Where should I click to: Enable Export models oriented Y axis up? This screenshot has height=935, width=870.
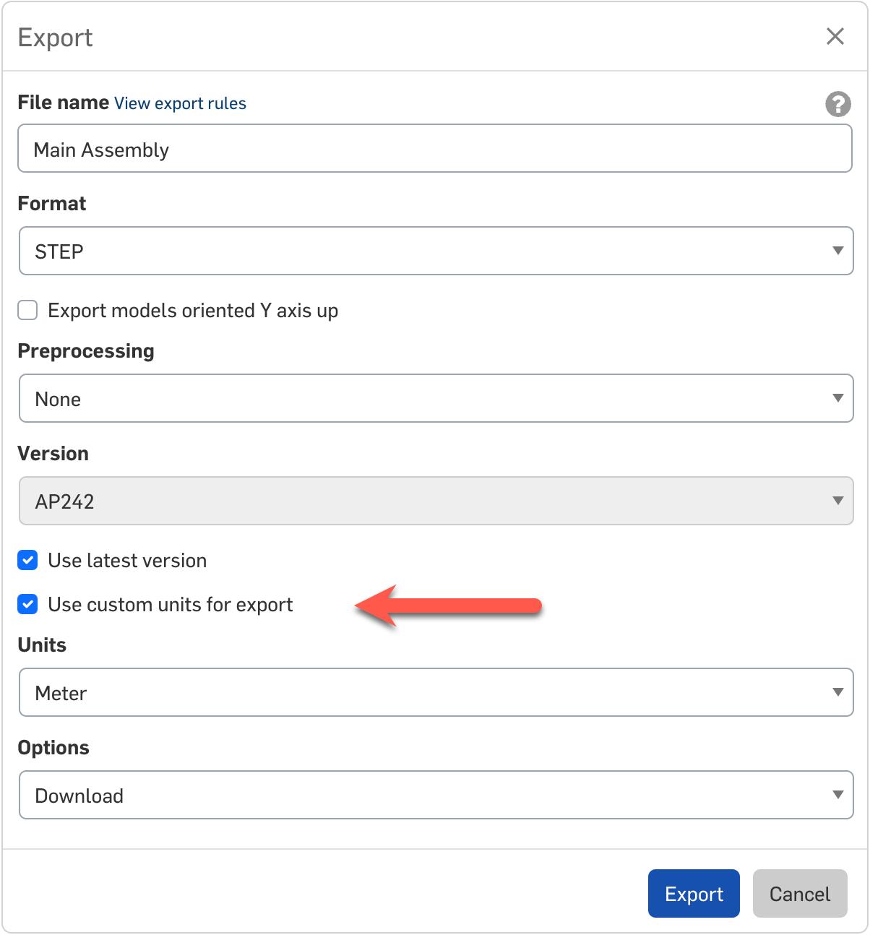click(x=27, y=311)
